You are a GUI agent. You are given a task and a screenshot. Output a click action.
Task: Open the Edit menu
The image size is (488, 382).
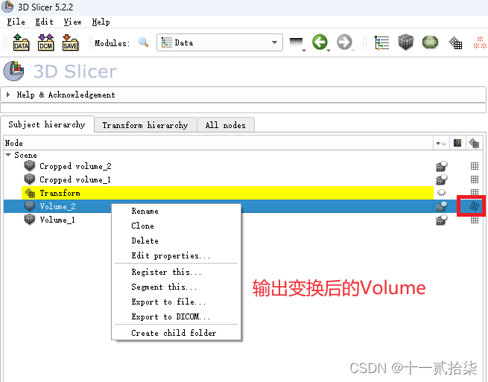pyautogui.click(x=44, y=22)
